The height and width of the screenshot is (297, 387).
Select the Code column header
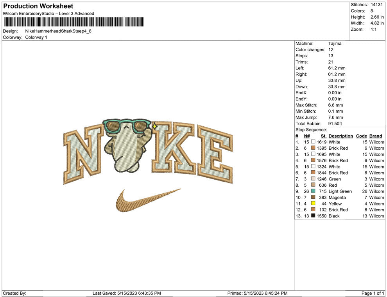tap(361, 136)
